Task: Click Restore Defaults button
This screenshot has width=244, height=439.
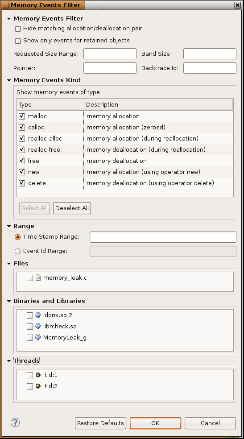Action: tap(100, 423)
